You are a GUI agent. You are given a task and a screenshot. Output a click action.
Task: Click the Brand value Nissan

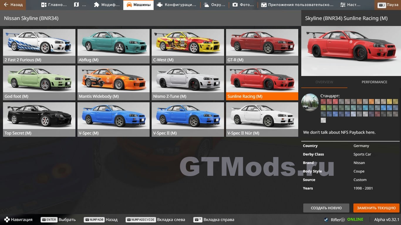click(x=359, y=163)
